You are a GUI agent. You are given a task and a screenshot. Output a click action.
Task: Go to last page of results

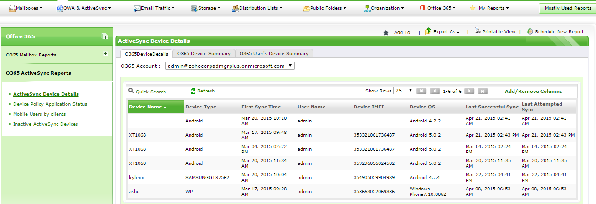[483, 91]
